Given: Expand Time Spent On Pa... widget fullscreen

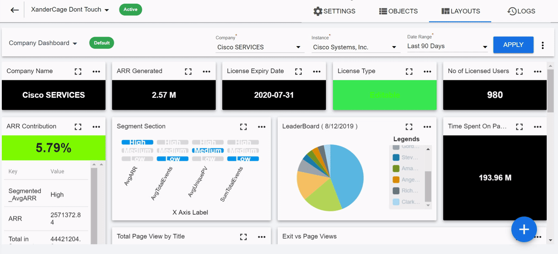Looking at the screenshot, I should 519,127.
